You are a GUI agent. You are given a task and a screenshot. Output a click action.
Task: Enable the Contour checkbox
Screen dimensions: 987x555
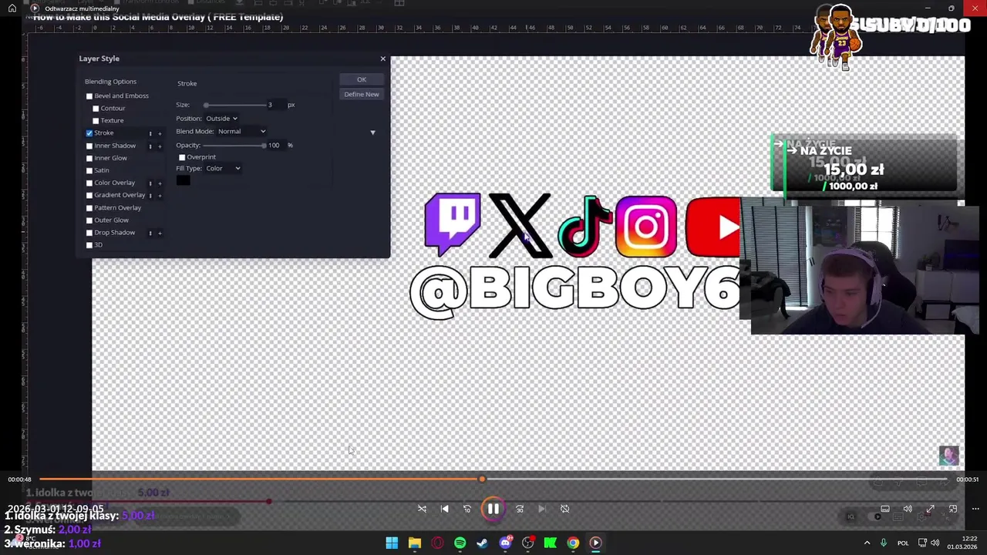pyautogui.click(x=96, y=108)
